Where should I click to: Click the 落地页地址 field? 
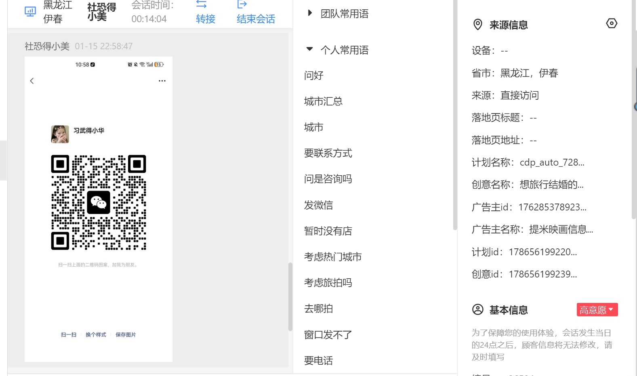504,140
